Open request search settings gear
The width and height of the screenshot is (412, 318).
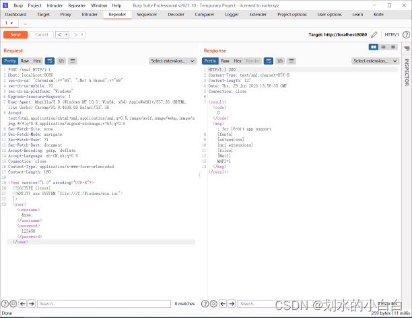(13, 304)
